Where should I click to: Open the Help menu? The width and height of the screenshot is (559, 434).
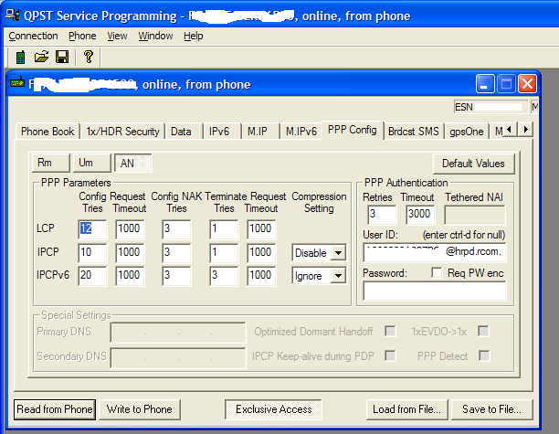194,36
